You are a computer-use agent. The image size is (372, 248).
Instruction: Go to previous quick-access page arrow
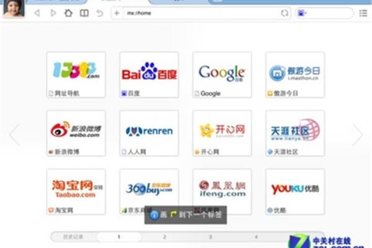[15, 135]
